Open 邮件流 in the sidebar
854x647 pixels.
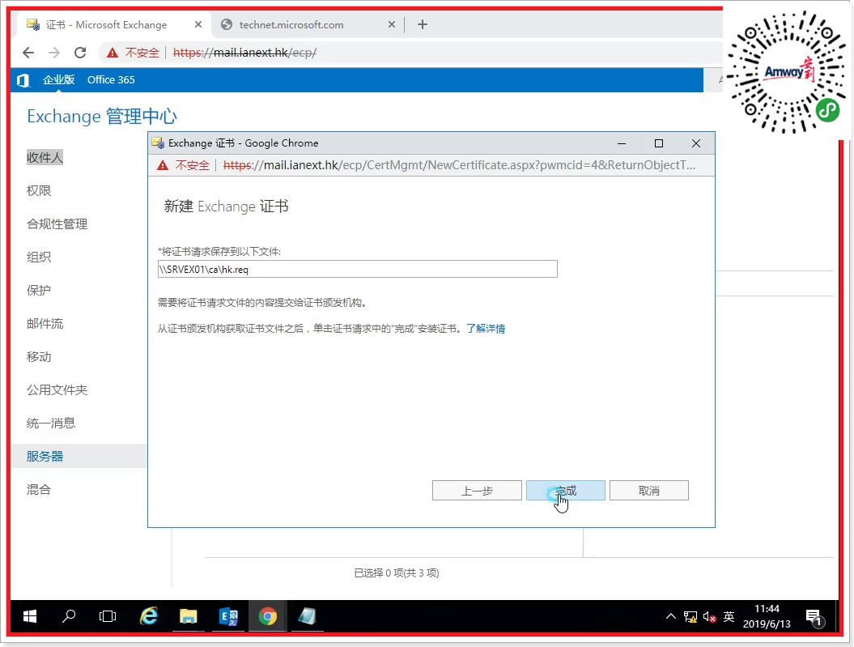point(45,324)
